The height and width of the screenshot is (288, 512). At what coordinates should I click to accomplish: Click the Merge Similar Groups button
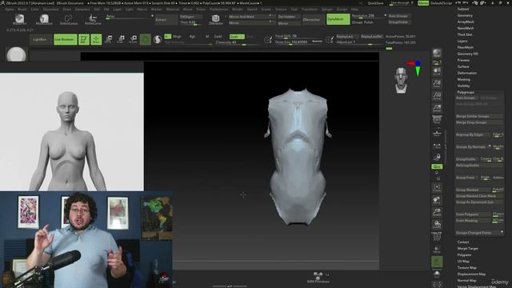click(x=479, y=116)
